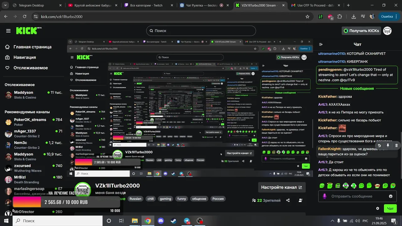Open the Nem3c recommended channel
Image resolution: width=402 pixels, height=226 pixels.
(x=33, y=145)
